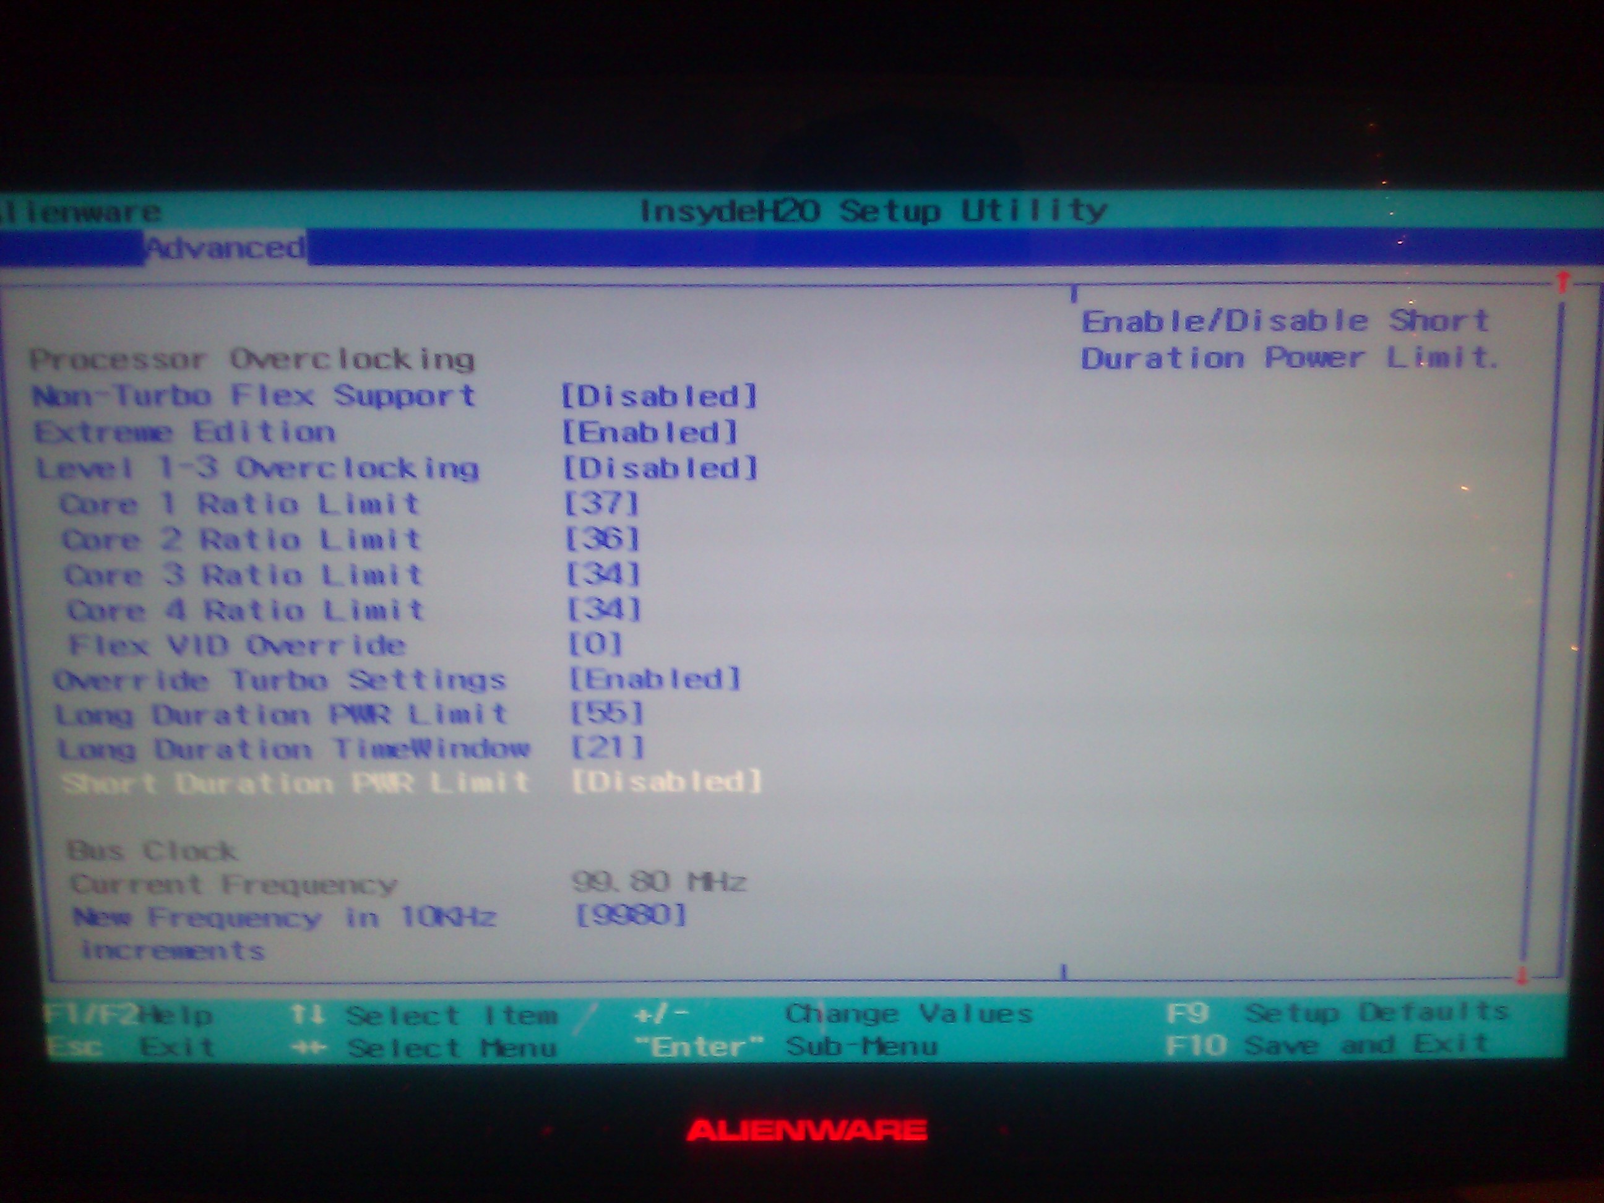Click the Current Frequency 99.80 MHz value

(658, 882)
